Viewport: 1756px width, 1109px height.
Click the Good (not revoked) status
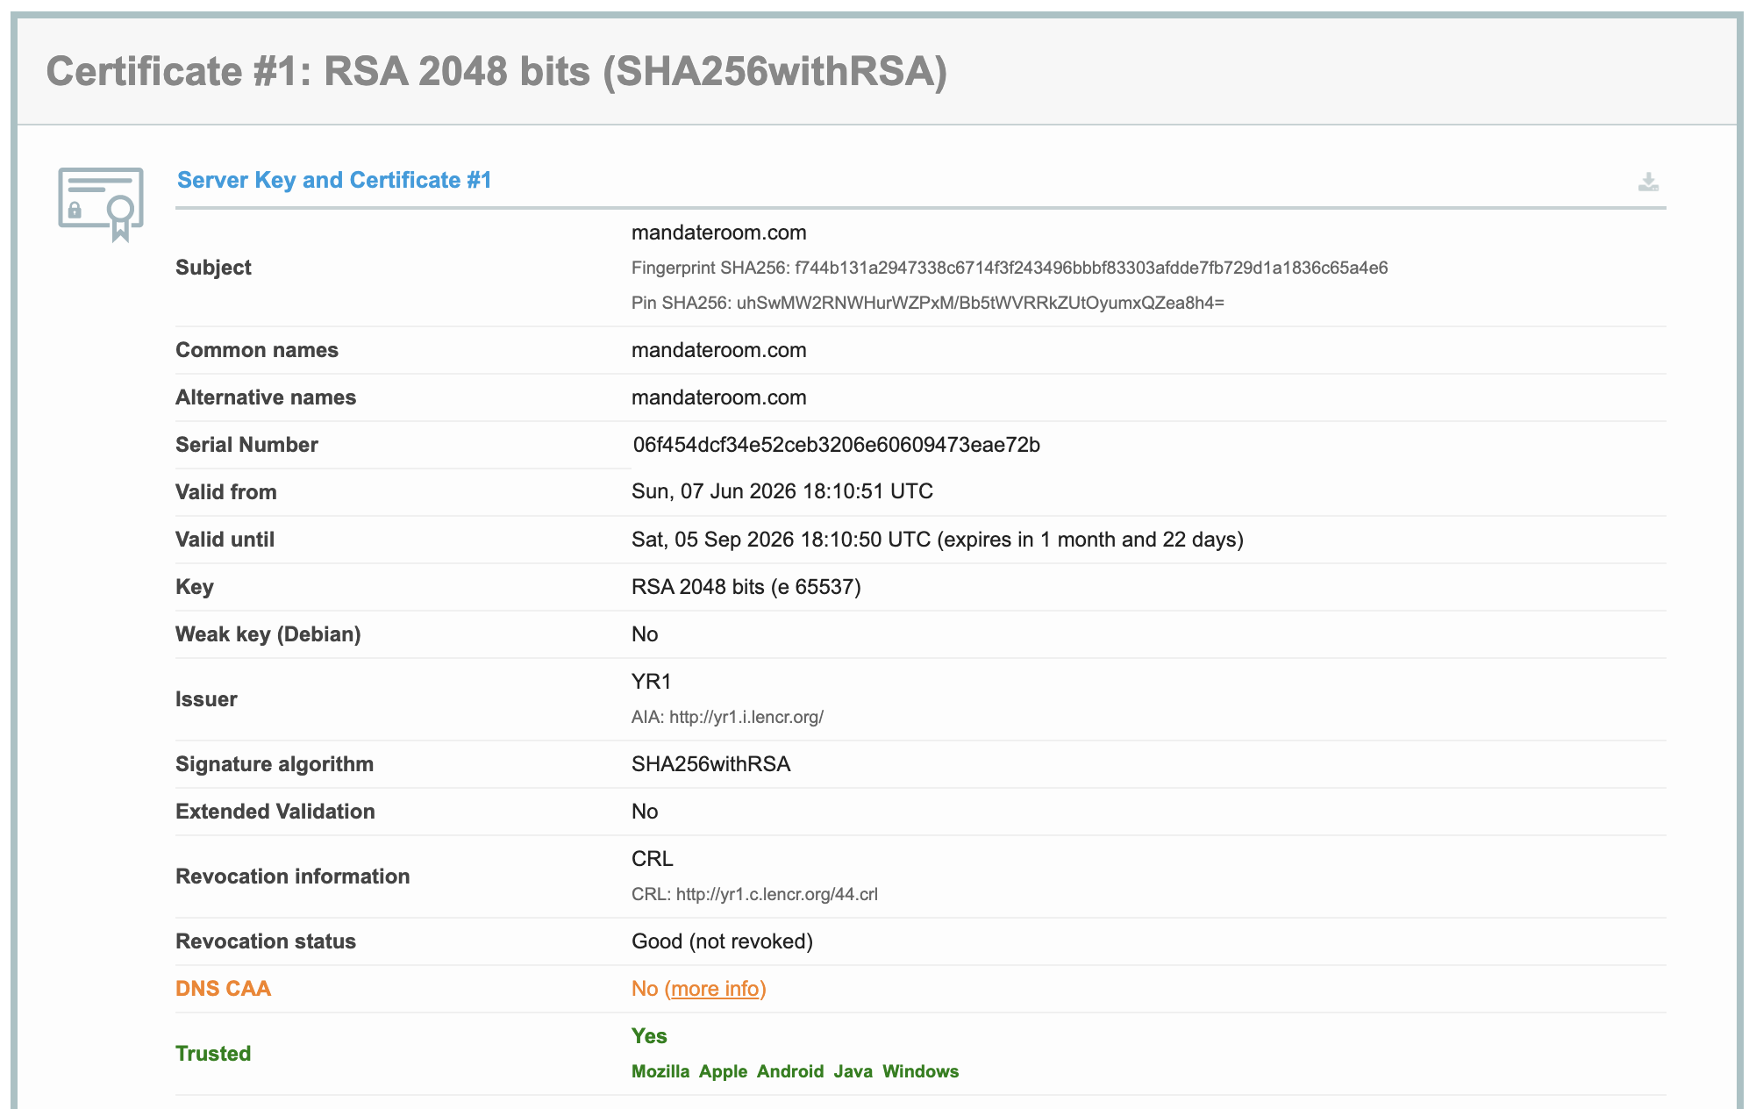pyautogui.click(x=722, y=941)
